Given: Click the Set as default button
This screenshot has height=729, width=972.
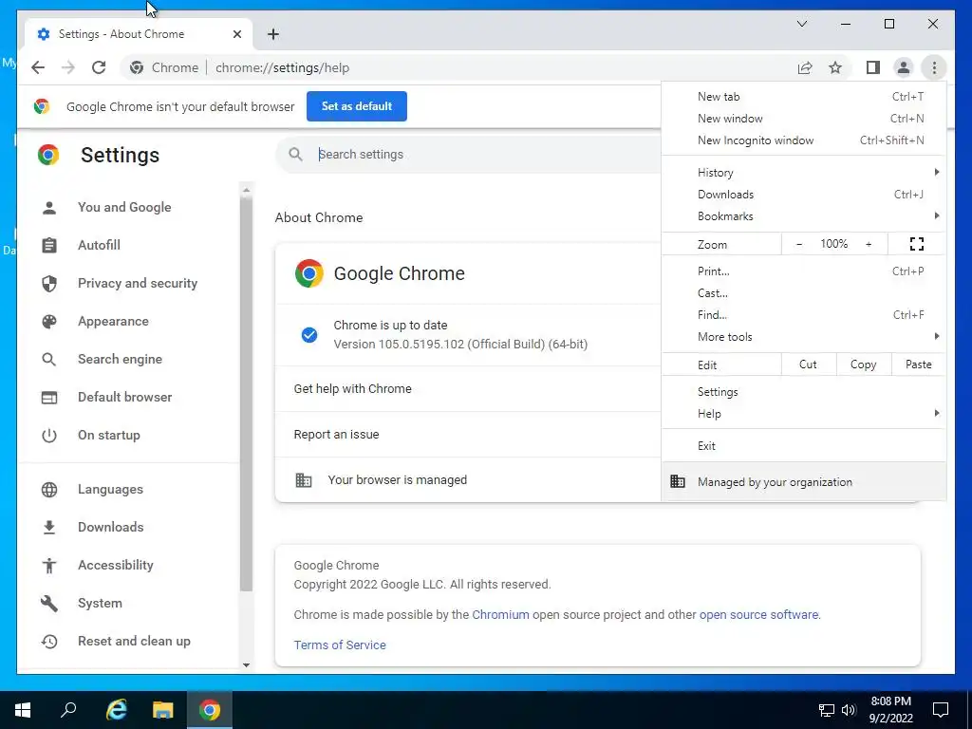Looking at the screenshot, I should coord(357,106).
